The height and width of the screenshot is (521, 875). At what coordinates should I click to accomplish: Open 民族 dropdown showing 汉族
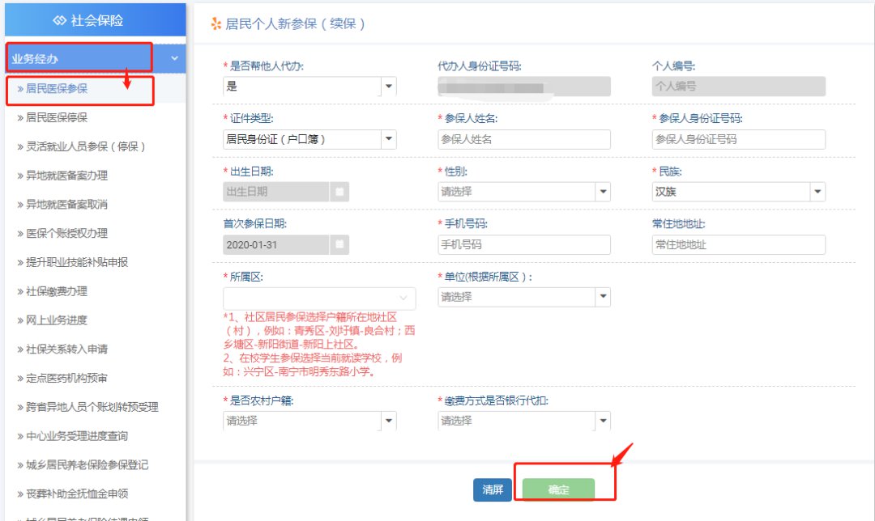pos(738,192)
